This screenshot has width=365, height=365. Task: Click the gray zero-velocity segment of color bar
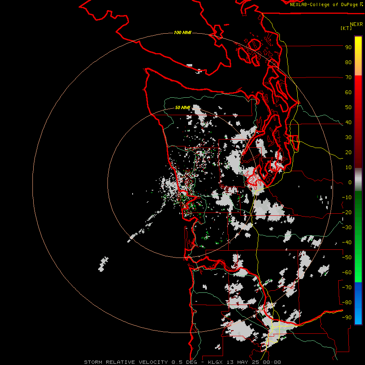click(x=358, y=180)
